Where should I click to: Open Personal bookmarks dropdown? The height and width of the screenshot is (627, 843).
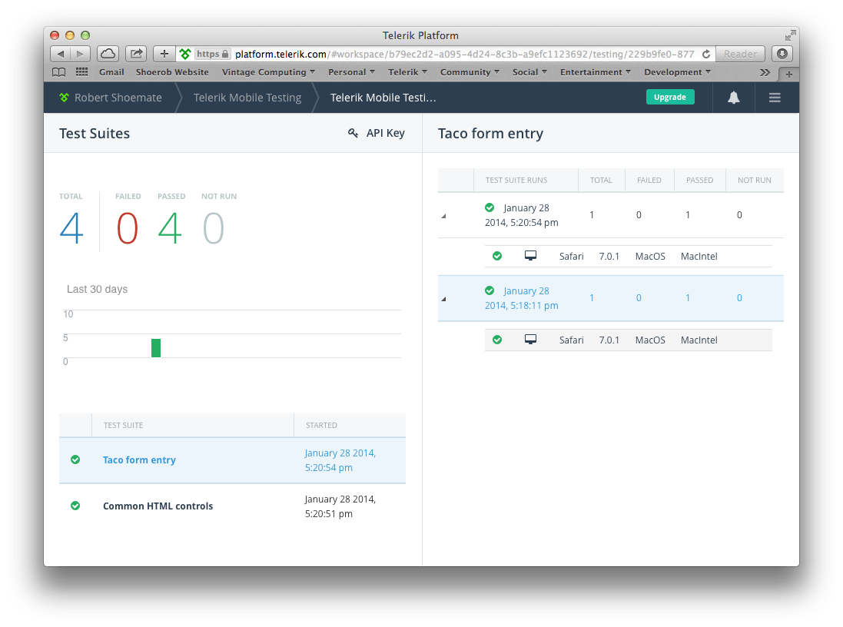tap(352, 72)
